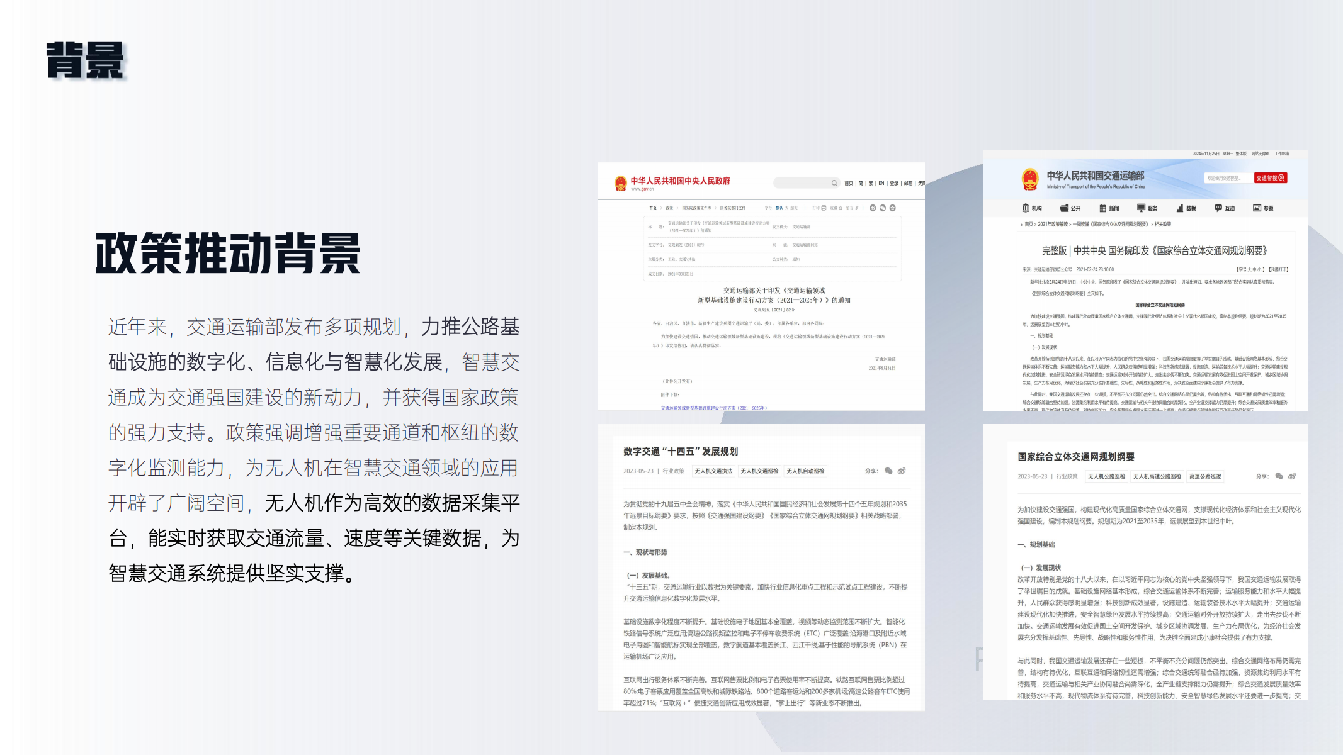Click 国务院政策文件库 breadcrumb on gov.cn
Viewport: 1343px width, 755px height.
click(696, 208)
